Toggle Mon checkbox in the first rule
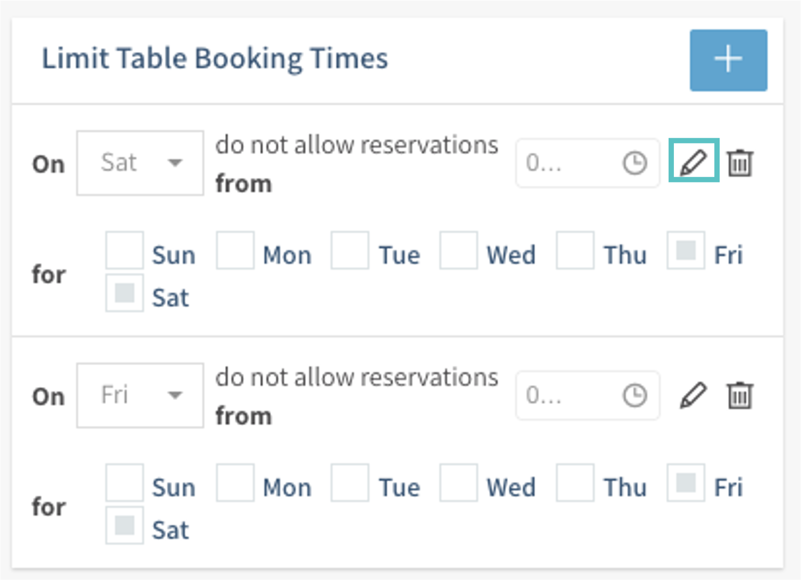Image resolution: width=801 pixels, height=581 pixels. pyautogui.click(x=235, y=251)
